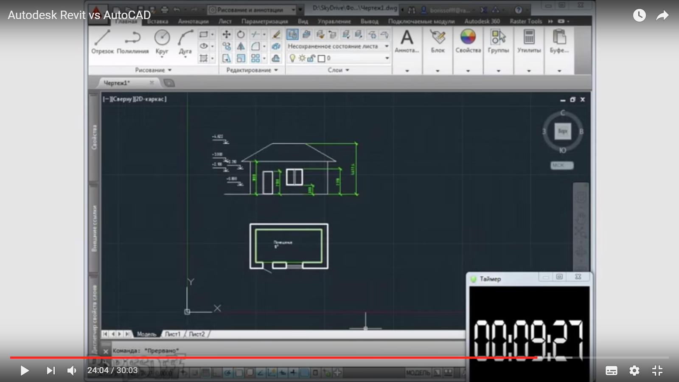Click the Команда command line field

tap(289, 351)
